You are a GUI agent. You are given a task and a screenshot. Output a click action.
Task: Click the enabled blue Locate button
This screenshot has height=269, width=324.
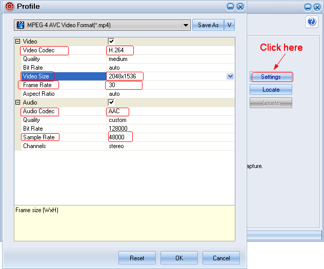(x=271, y=90)
